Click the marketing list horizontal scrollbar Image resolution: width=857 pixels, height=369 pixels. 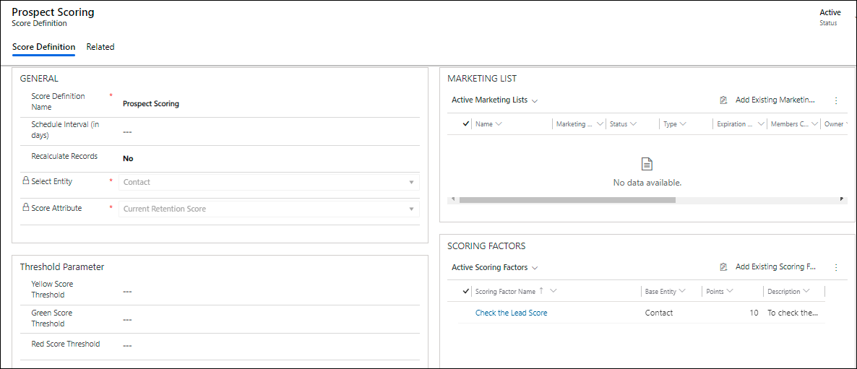pyautogui.click(x=567, y=199)
